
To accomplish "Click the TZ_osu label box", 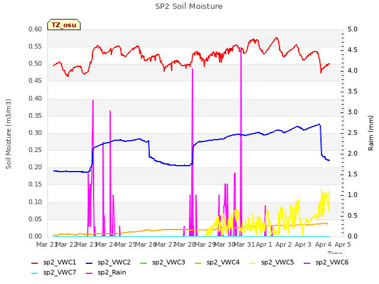I will point(64,25).
